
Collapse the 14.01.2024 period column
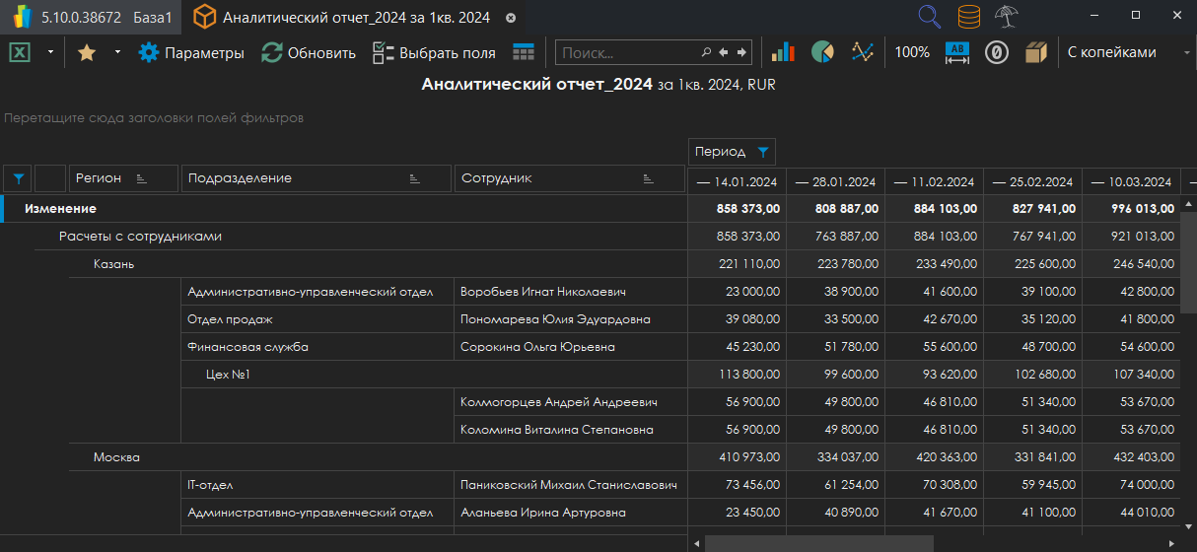(x=703, y=182)
